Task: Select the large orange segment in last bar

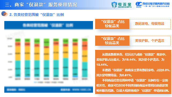Action: point(85,46)
